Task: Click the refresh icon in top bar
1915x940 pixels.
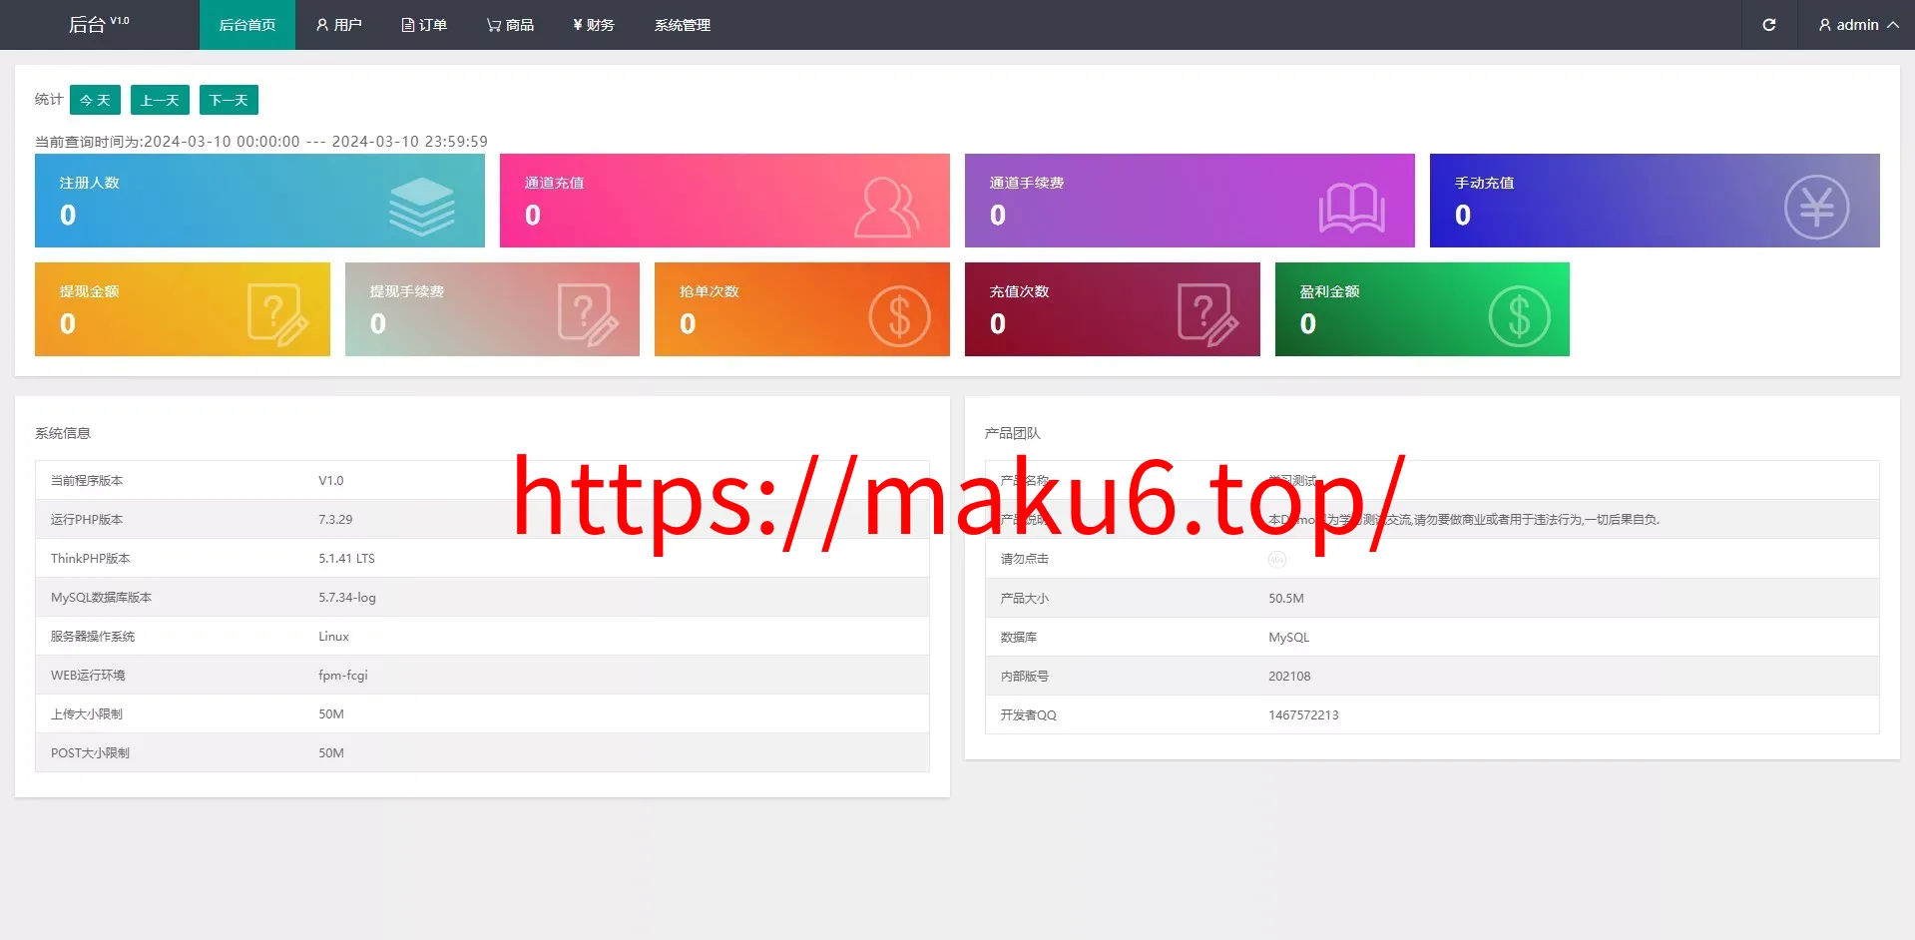Action: click(x=1768, y=25)
